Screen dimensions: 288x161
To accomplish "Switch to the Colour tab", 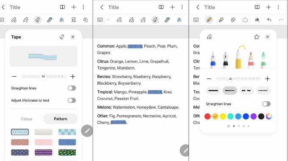I will point(27,119).
